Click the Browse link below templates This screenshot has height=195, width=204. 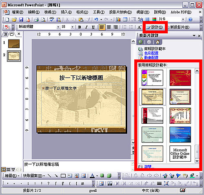[149, 166]
